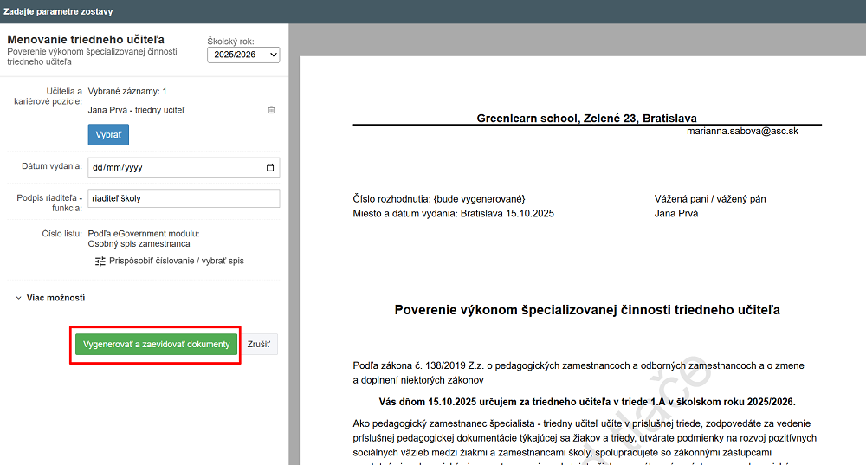866x465 pixels.
Task: Delete the Jana Prvá record with trash icon
Action: click(271, 110)
